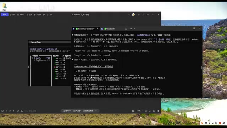
Task: Click the actual size icon in bottom bar
Action: (154, 111)
